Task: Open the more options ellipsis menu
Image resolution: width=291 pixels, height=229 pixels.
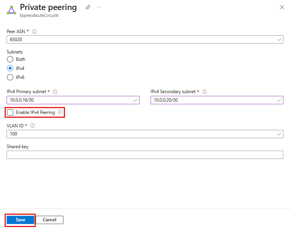Action: 99,7
